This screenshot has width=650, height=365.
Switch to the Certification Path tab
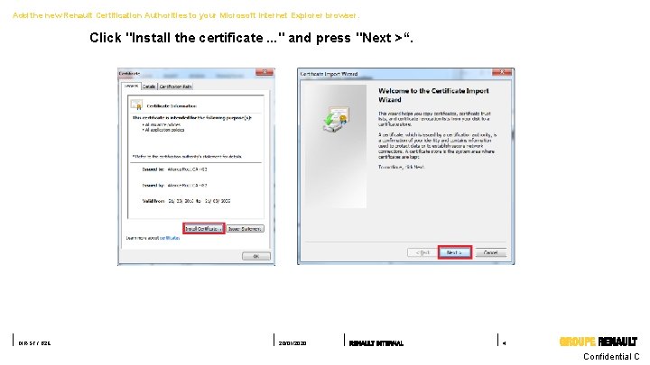coord(175,87)
